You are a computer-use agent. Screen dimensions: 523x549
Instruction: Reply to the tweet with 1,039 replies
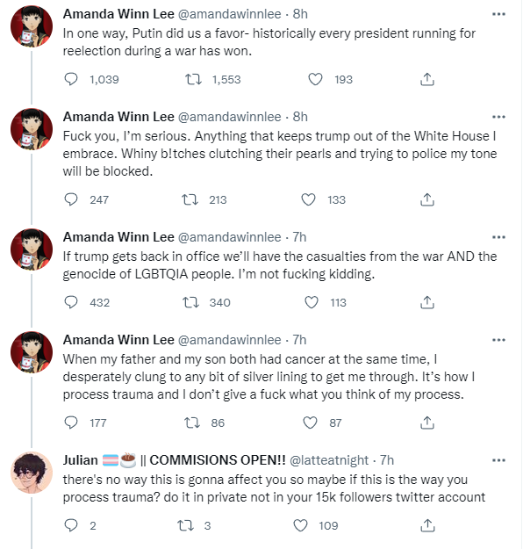point(71,79)
